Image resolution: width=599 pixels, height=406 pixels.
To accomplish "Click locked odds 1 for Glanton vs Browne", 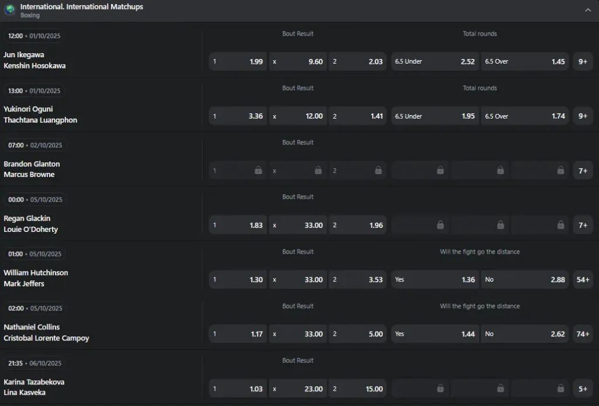I will tap(238, 171).
